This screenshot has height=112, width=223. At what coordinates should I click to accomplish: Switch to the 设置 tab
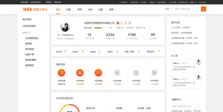pos(101,10)
